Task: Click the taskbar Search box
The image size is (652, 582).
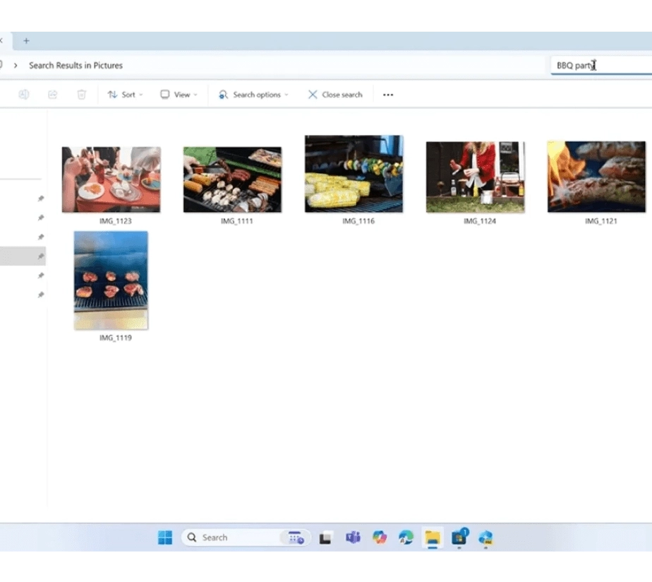Action: coord(246,538)
